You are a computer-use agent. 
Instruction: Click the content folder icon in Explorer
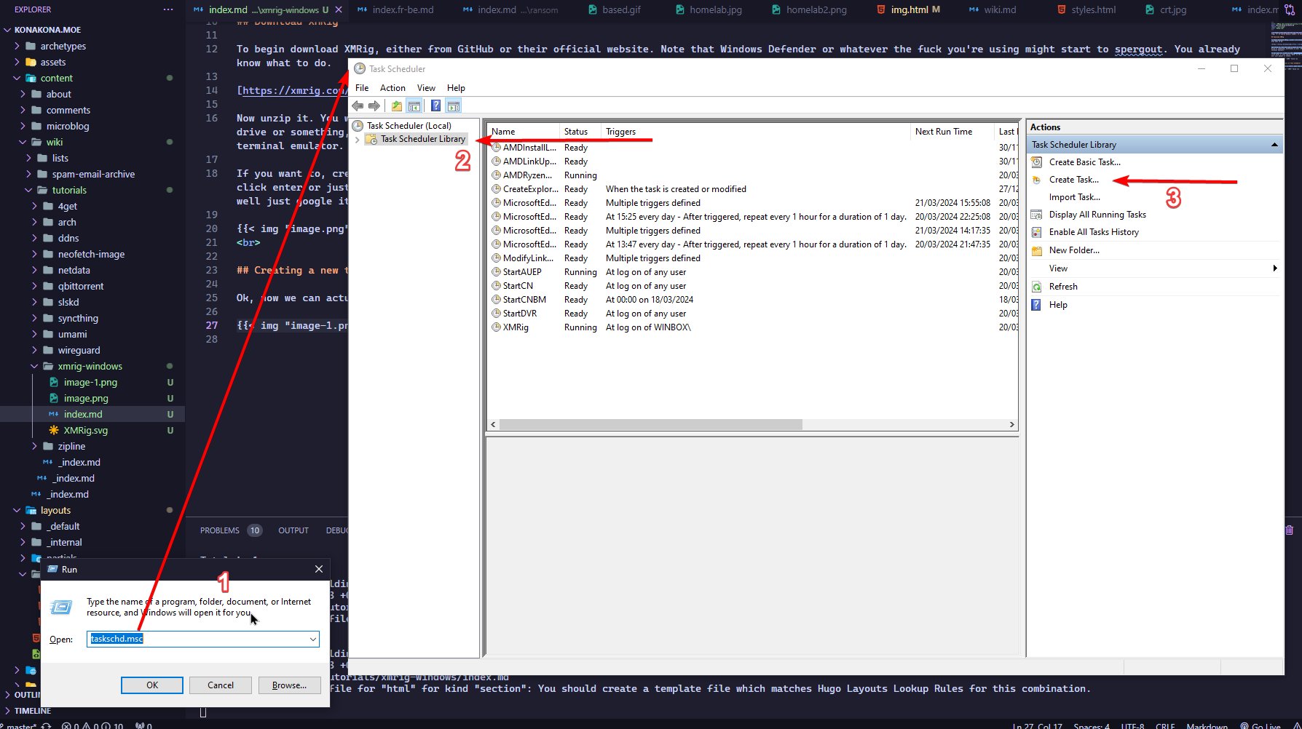(31, 78)
